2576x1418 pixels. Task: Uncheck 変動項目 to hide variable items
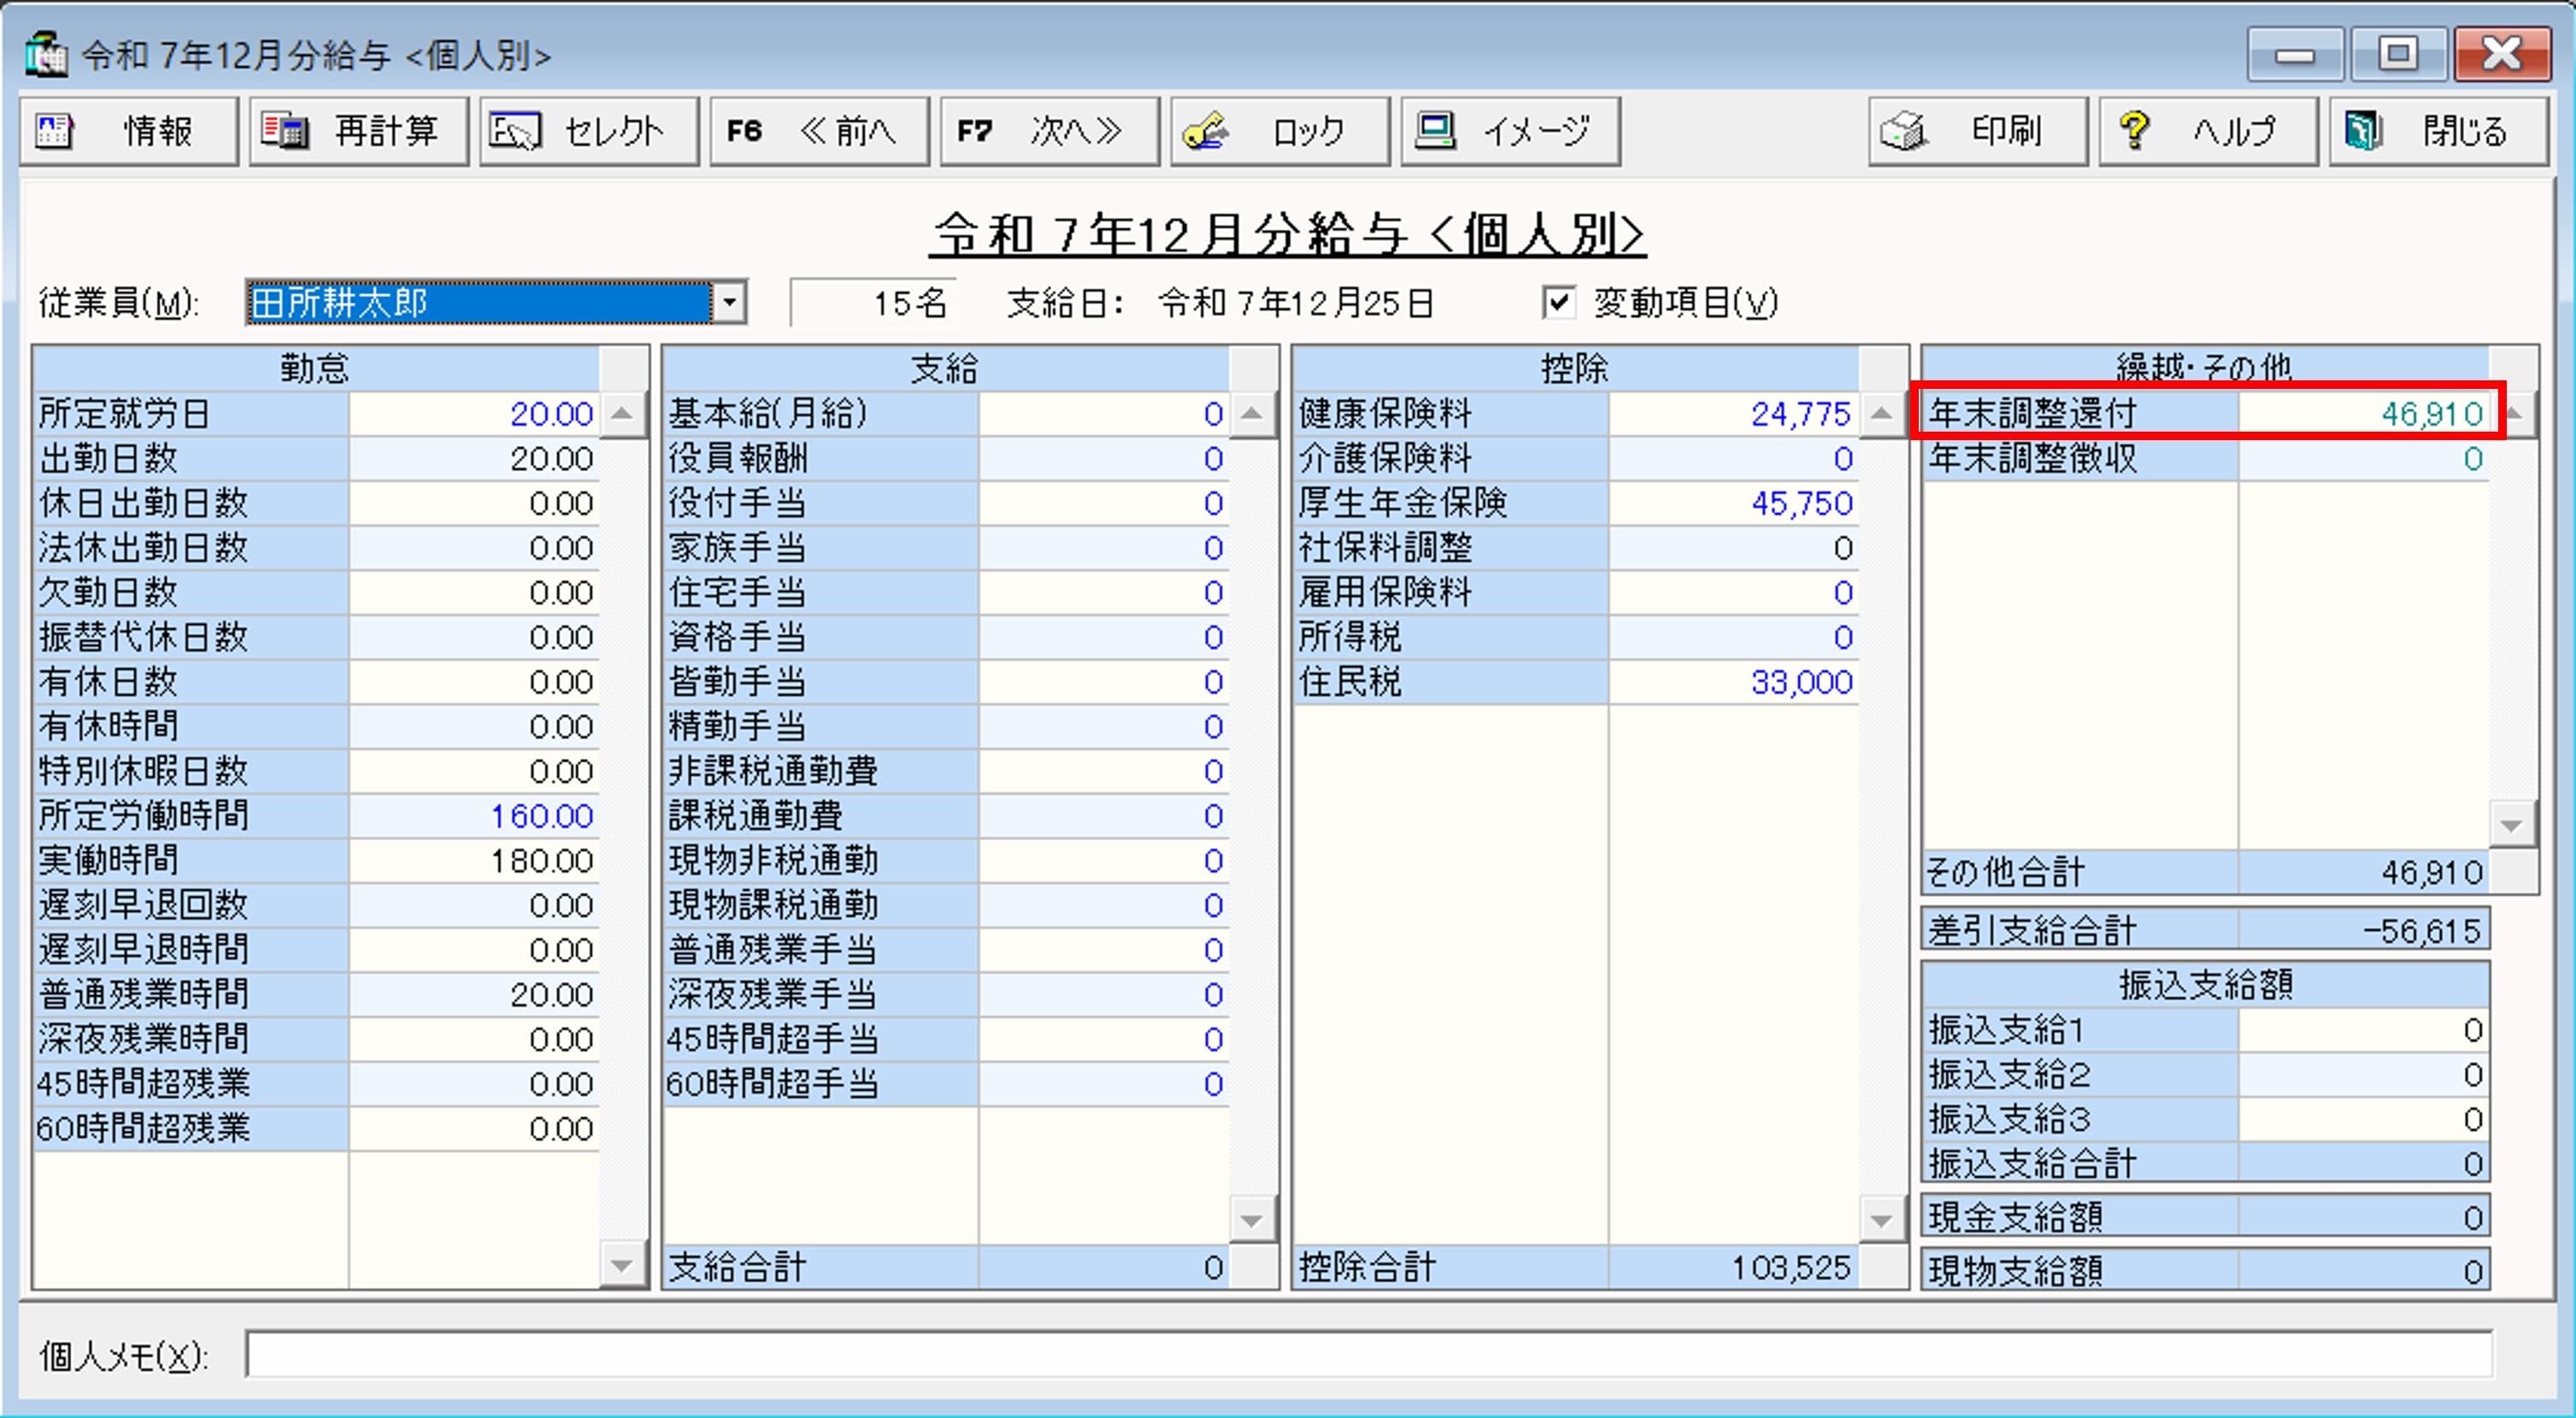tap(1560, 303)
